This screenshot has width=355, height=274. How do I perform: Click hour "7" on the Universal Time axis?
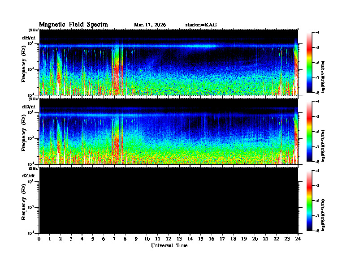[x=114, y=239]
